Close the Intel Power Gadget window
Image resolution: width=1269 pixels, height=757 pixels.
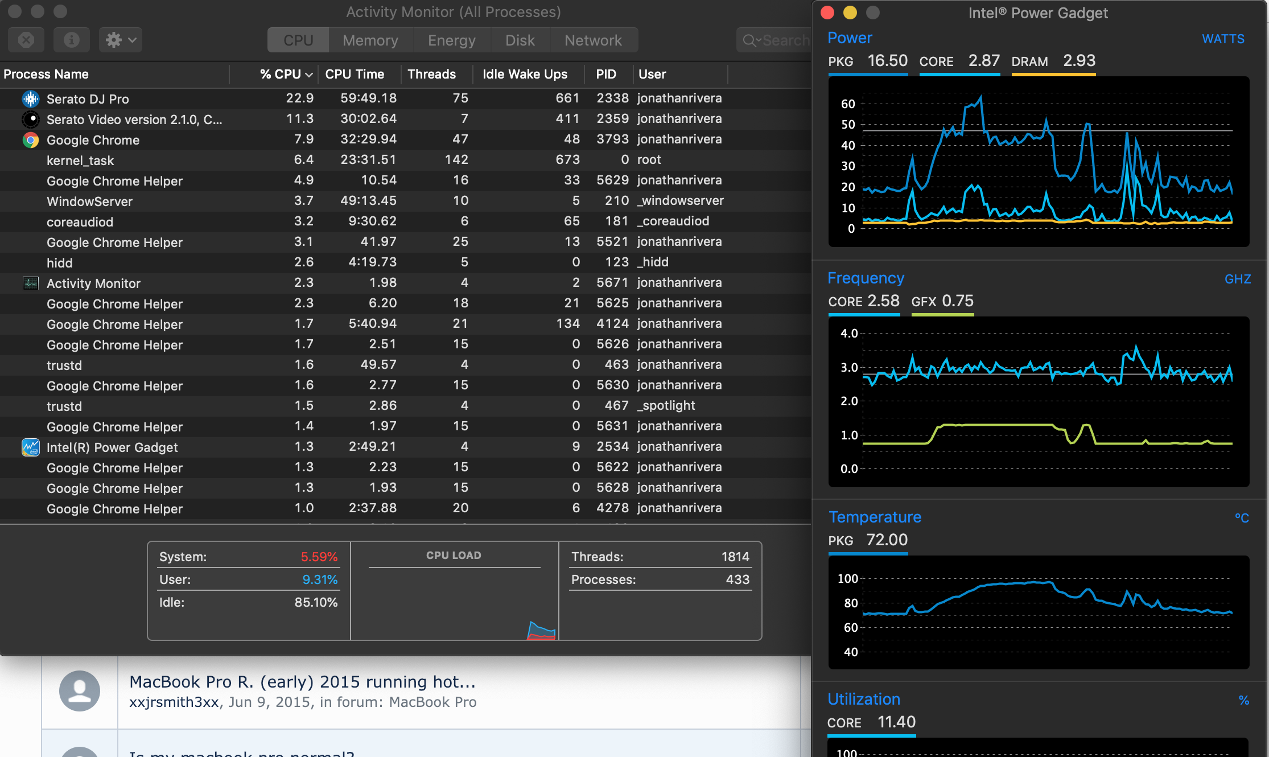(827, 13)
